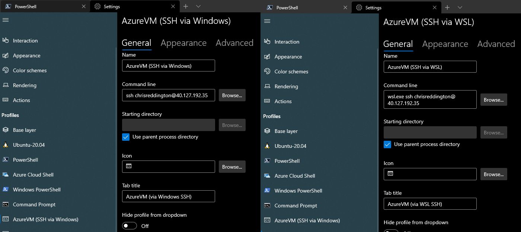Switch to the Appearance tab
The image size is (521, 232).
[183, 43]
